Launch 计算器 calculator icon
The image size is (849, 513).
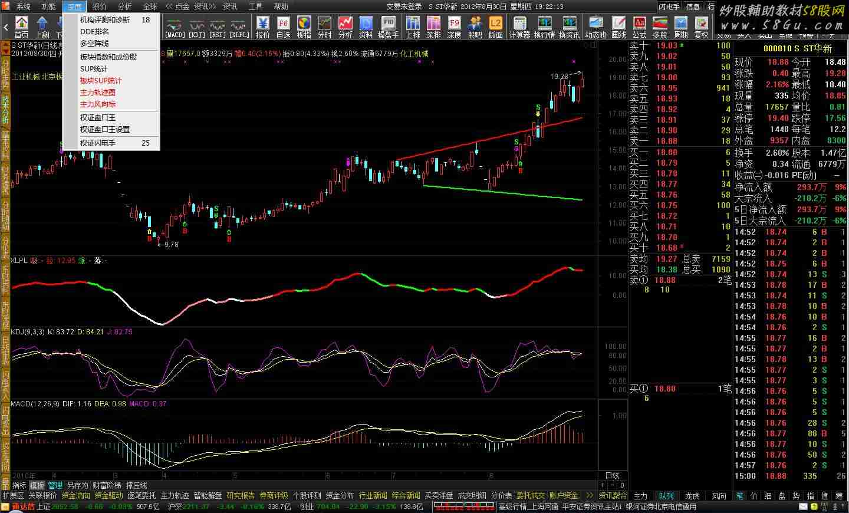[520, 27]
